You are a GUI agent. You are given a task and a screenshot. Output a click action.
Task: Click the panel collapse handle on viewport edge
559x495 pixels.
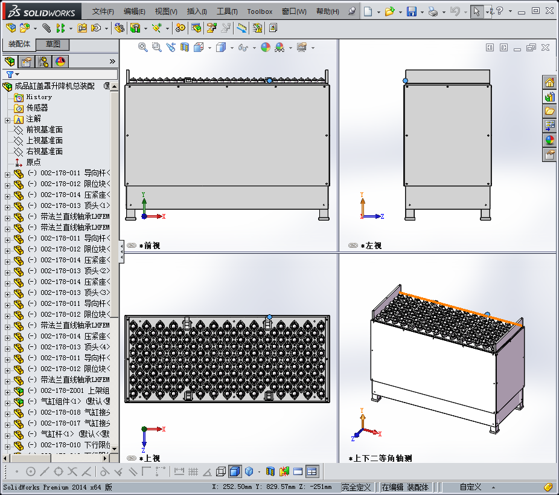pyautogui.click(x=121, y=251)
